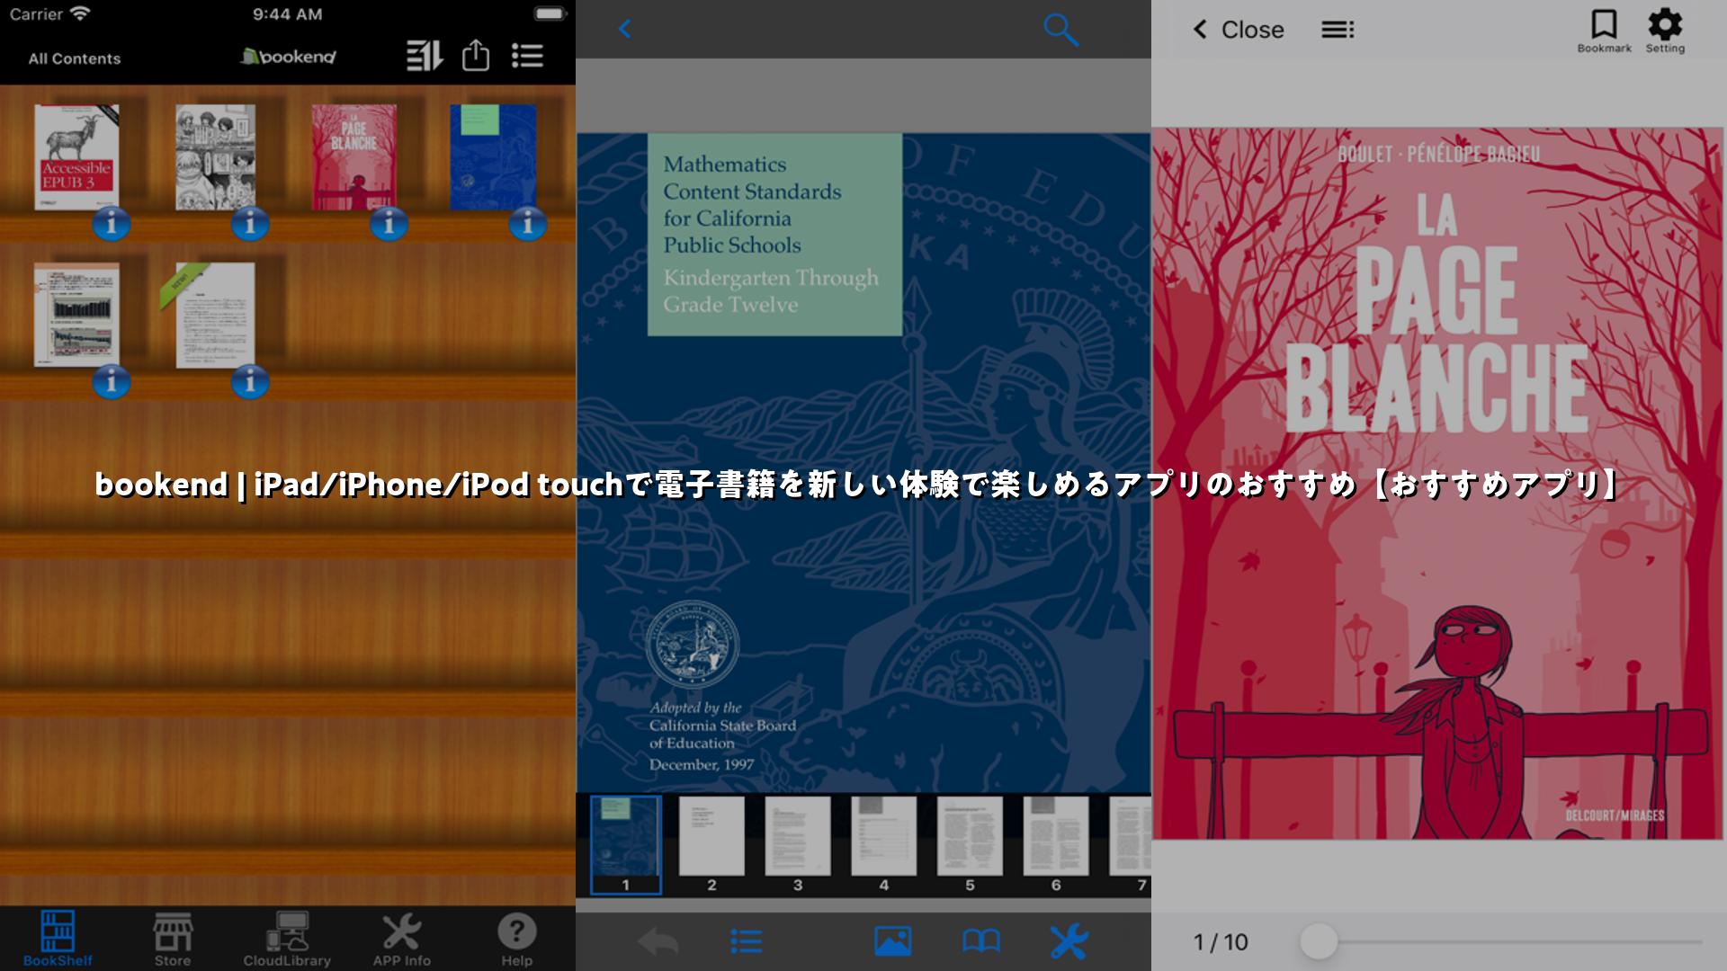Open the blue Mathematics book cover on shelf

(493, 157)
